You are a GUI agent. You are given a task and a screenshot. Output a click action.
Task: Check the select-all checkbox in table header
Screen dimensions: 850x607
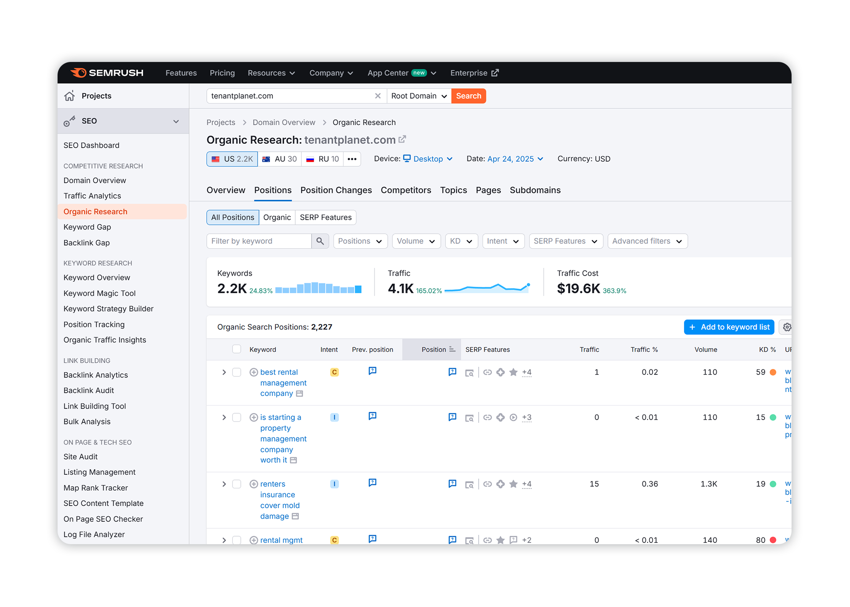(237, 349)
